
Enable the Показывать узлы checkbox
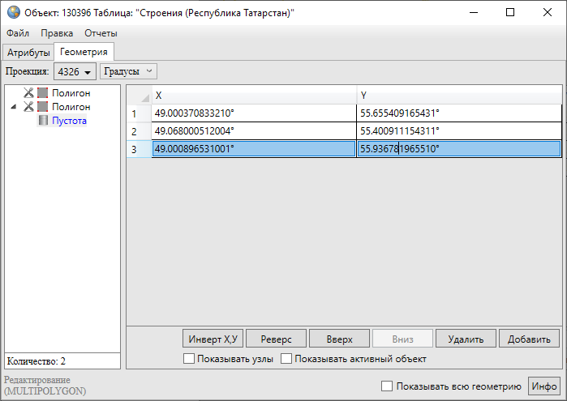[x=190, y=359]
